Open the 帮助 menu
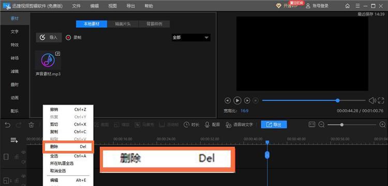The image size is (388, 186). [148, 6]
